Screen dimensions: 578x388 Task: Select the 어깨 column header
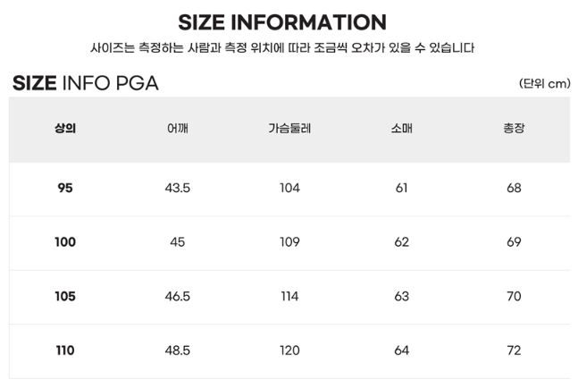[x=178, y=129]
